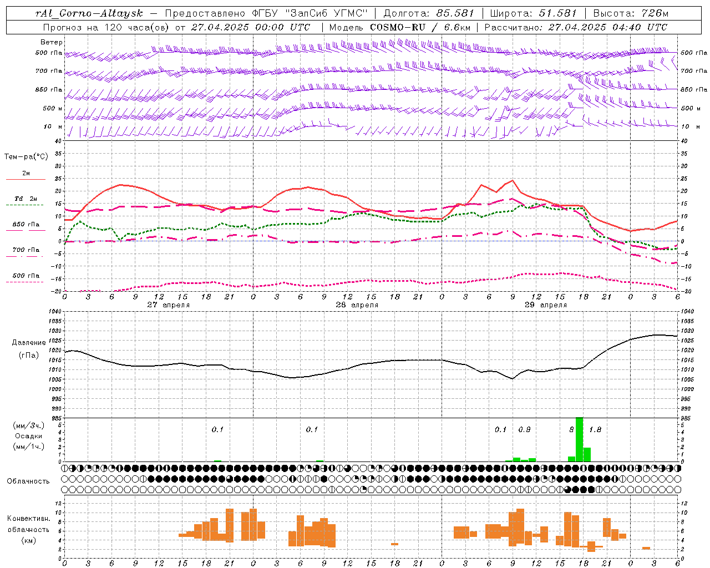Click the 'Тем-ра(°C)' temperature panel label
The width and height of the screenshot is (710, 568).
click(x=26, y=157)
